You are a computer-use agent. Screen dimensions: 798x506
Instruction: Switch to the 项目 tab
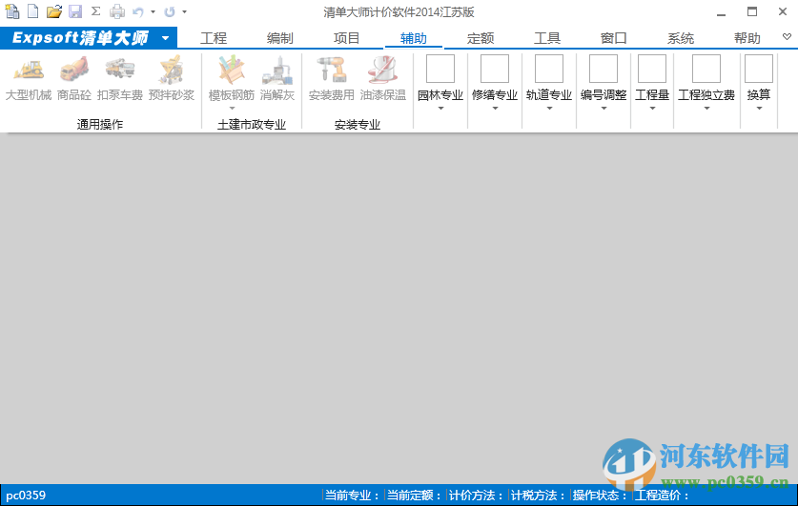click(347, 38)
